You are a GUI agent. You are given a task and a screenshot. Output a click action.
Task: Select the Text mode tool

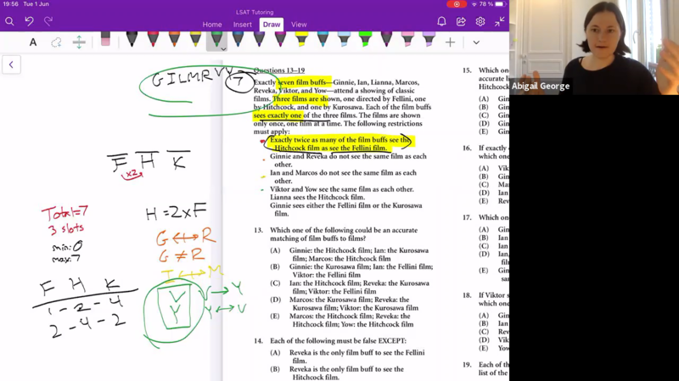pyautogui.click(x=33, y=42)
